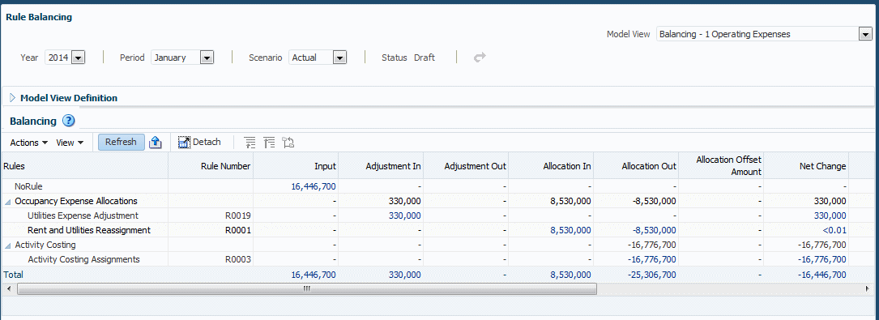Click the Rule Number column header
The image size is (879, 320).
pyautogui.click(x=211, y=166)
